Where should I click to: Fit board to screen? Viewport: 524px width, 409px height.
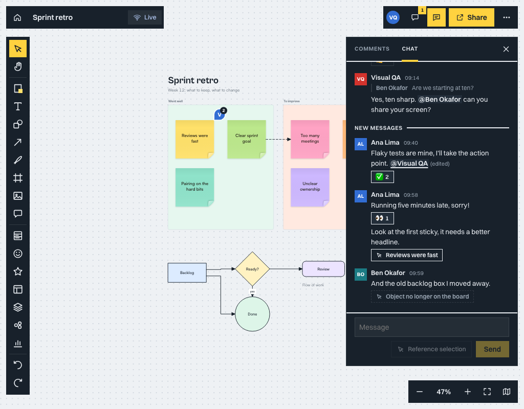click(487, 392)
